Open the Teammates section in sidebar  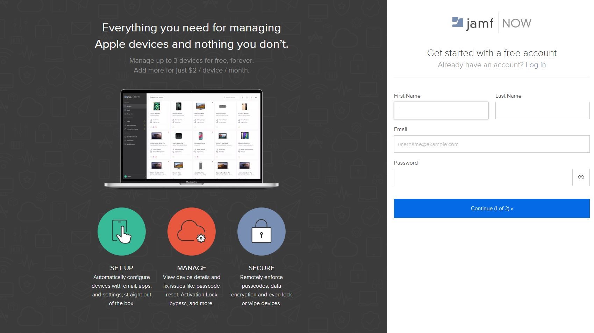pyautogui.click(x=130, y=141)
